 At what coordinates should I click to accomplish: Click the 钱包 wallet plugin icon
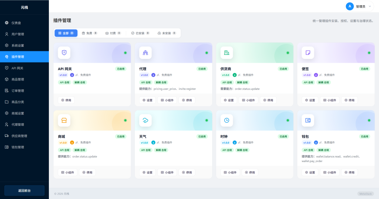coord(308,120)
